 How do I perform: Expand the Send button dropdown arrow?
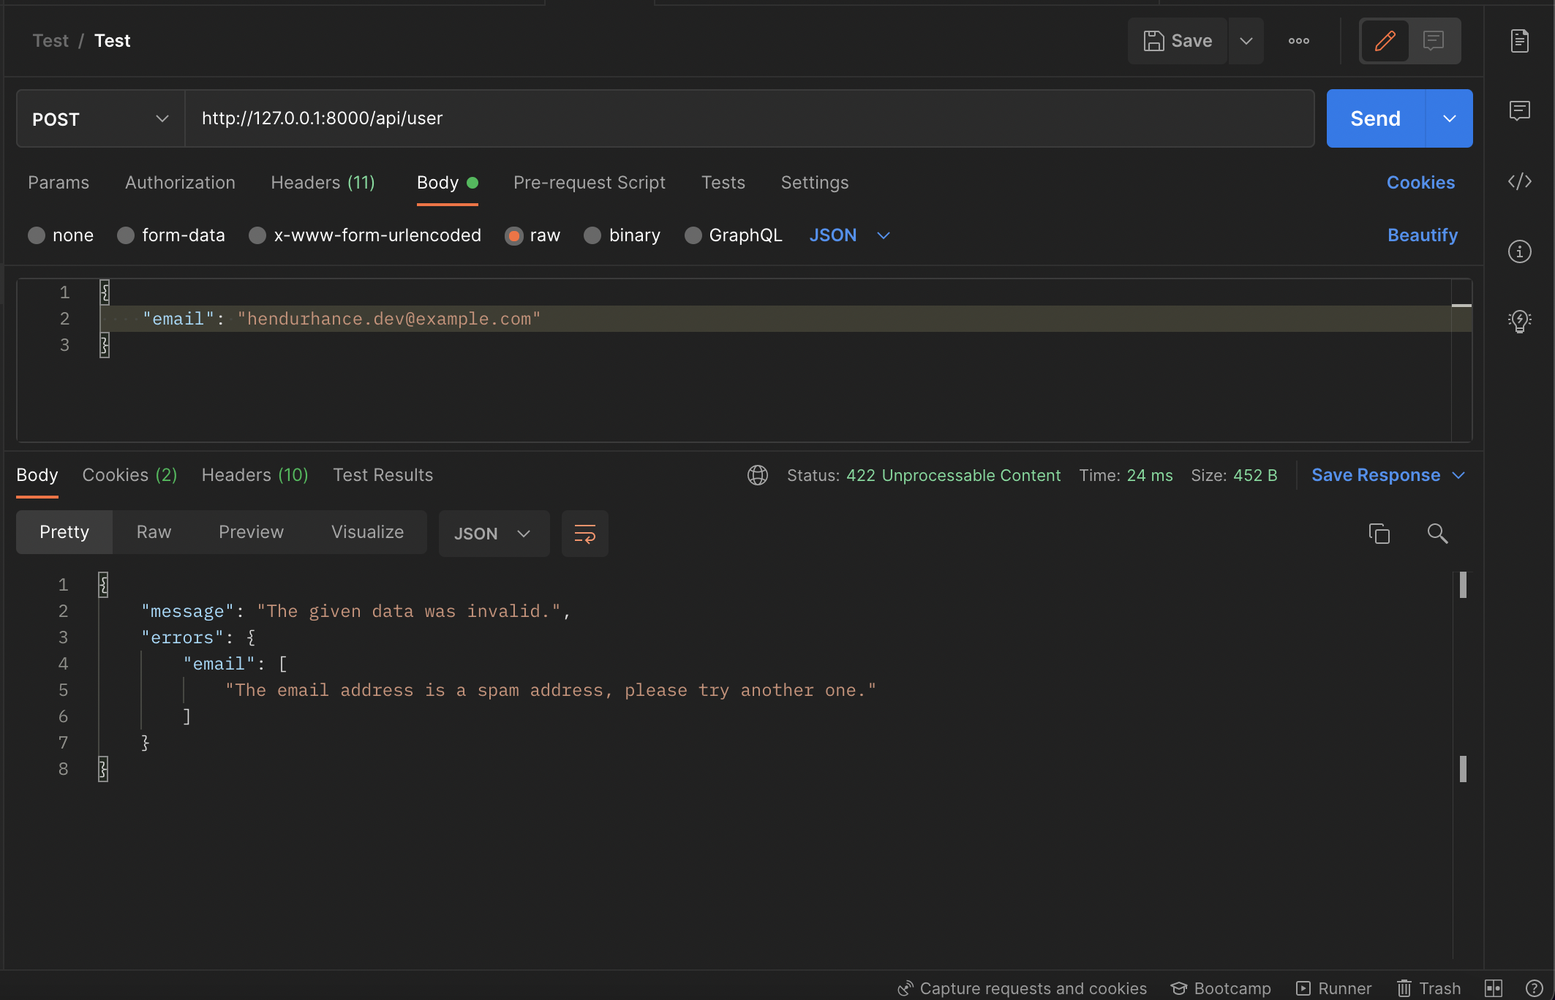point(1448,118)
